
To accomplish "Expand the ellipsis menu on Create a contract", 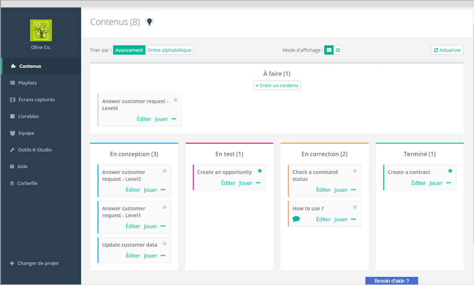I will (448, 183).
